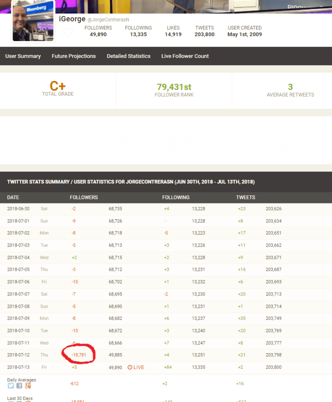Click the iGeorge display name
The width and height of the screenshot is (332, 402).
(x=72, y=19)
